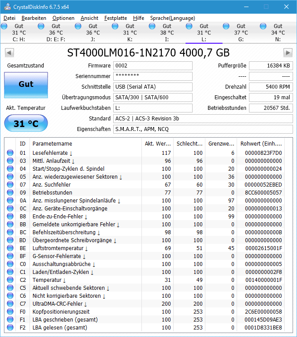Viewport: 297px width, 337px height.
Task: Select the LBA gelesen (gesamt) parameter name
Action: (60, 328)
